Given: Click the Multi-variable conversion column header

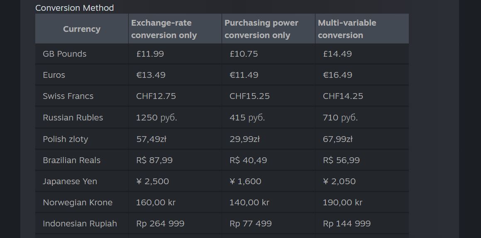Looking at the screenshot, I should (347, 29).
